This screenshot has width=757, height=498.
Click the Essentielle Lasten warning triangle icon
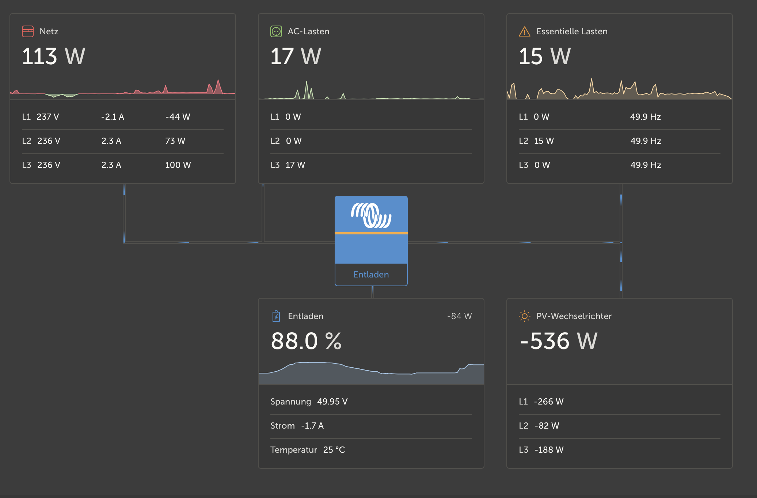524,32
